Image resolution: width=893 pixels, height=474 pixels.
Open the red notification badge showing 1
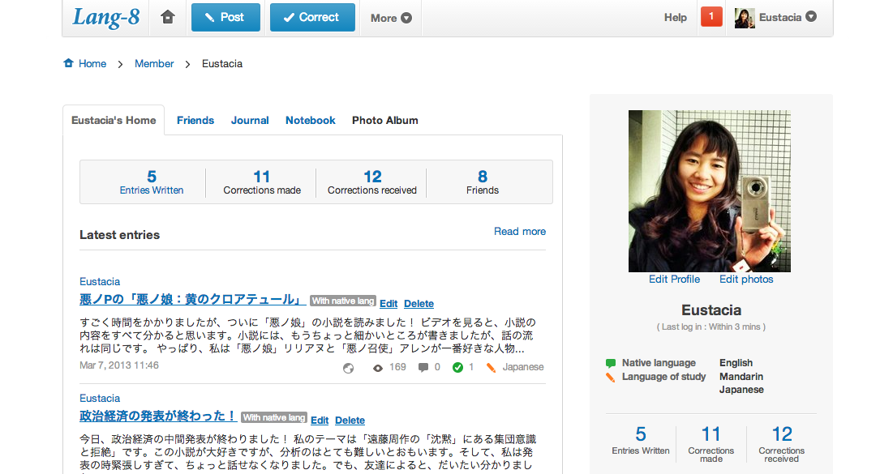(x=711, y=16)
